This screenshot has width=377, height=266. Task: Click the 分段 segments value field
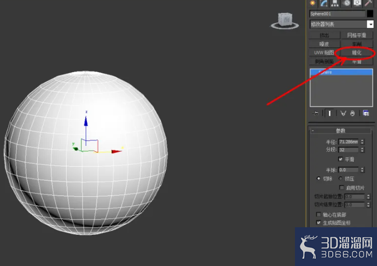point(349,150)
